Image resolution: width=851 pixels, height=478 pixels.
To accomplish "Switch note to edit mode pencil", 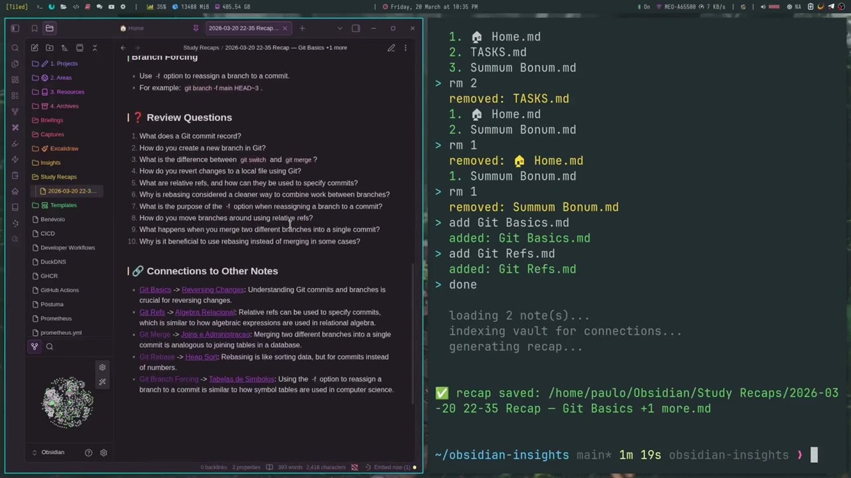I will tap(391, 48).
